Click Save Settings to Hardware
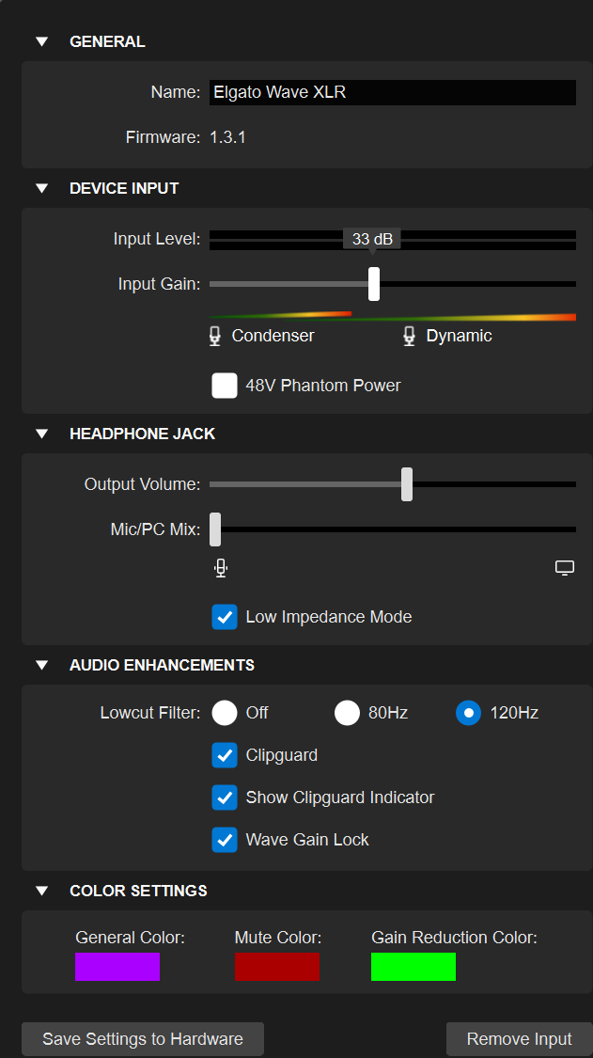 click(x=143, y=1039)
